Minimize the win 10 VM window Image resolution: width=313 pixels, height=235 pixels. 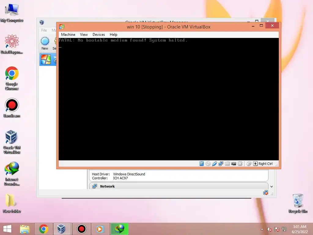[x=253, y=26]
